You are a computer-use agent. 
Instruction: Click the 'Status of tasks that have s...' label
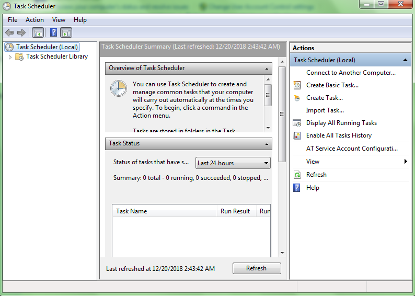[x=151, y=162]
